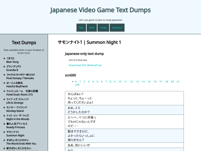Image resolution: width=201 pixels, height=151 pixels.
Task: Expand the Grandia II entry triangle
Action: [x=4, y=67]
